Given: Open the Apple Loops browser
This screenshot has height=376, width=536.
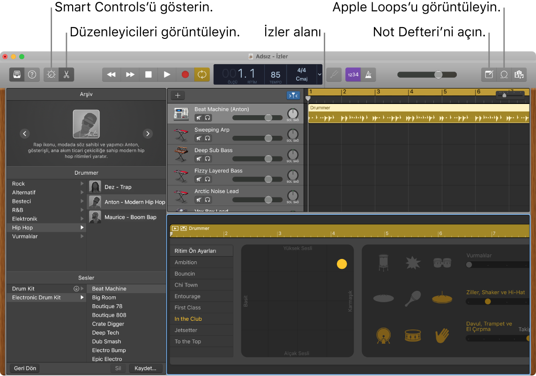Looking at the screenshot, I should pos(504,74).
